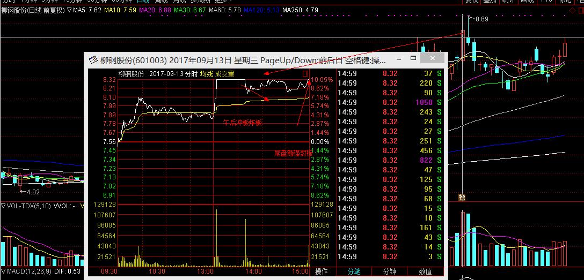Screen dimensions: 584x280
Task: Click the 21521 volume axis label on the left
Action: click(x=107, y=256)
